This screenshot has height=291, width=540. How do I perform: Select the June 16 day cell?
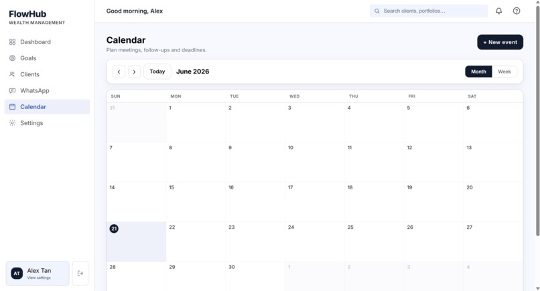coord(255,202)
